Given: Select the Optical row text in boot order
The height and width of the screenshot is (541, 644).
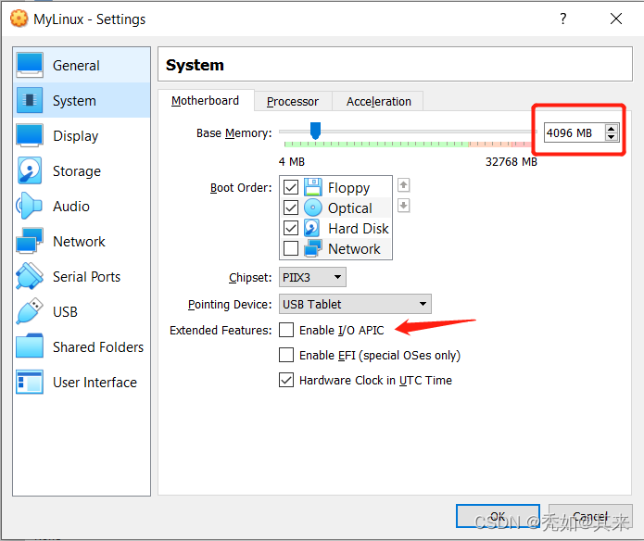Looking at the screenshot, I should tap(350, 208).
